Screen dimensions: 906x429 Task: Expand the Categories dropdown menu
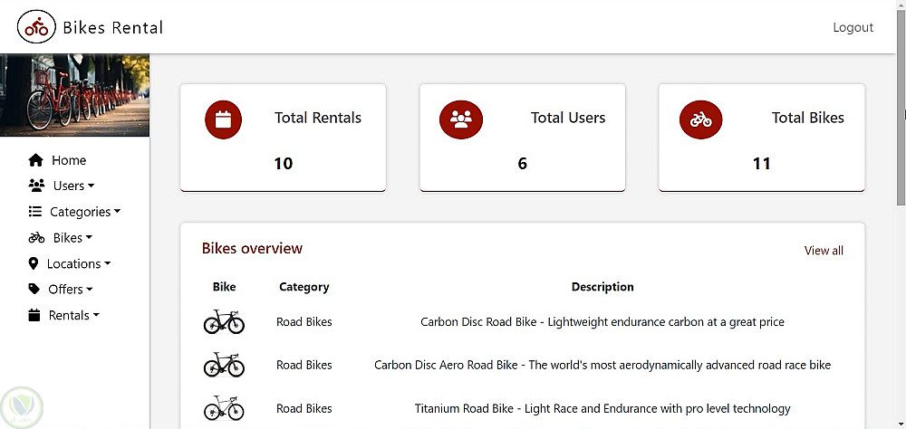coord(85,212)
